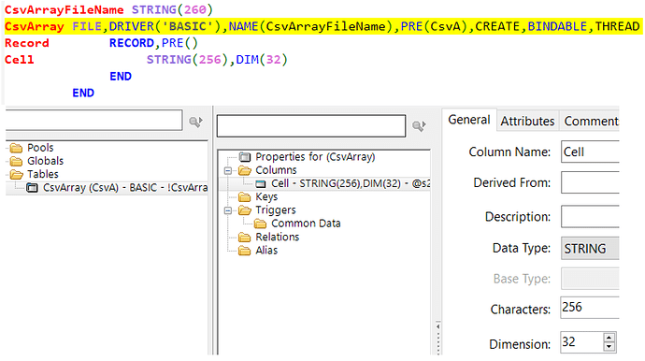Image resolution: width=645 pixels, height=361 pixels.
Task: Click the Globals folder icon
Action: click(x=17, y=161)
